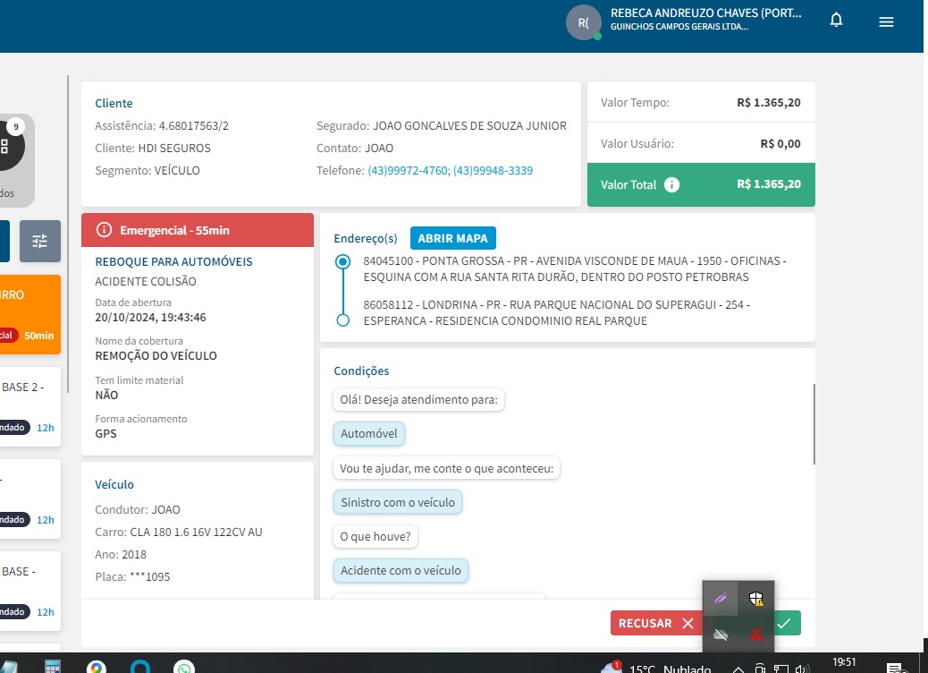Image resolution: width=928 pixels, height=673 pixels.
Task: Click the Condições section heading
Action: 361,371
